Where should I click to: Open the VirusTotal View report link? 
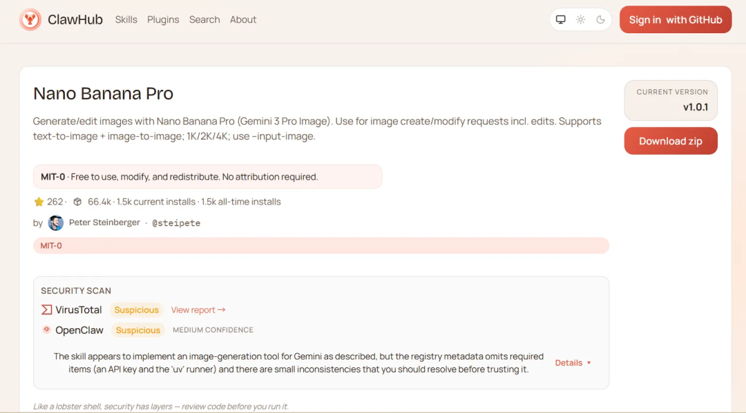(198, 310)
